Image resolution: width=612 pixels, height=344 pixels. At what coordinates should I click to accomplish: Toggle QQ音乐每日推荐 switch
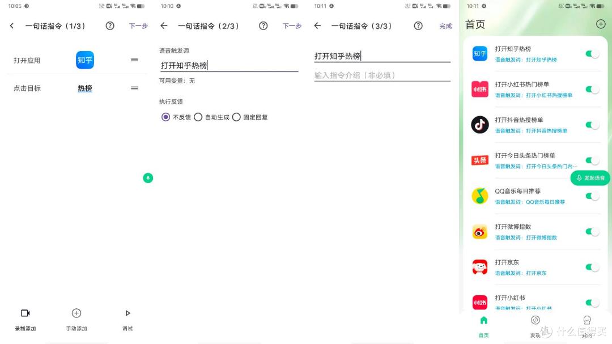592,196
